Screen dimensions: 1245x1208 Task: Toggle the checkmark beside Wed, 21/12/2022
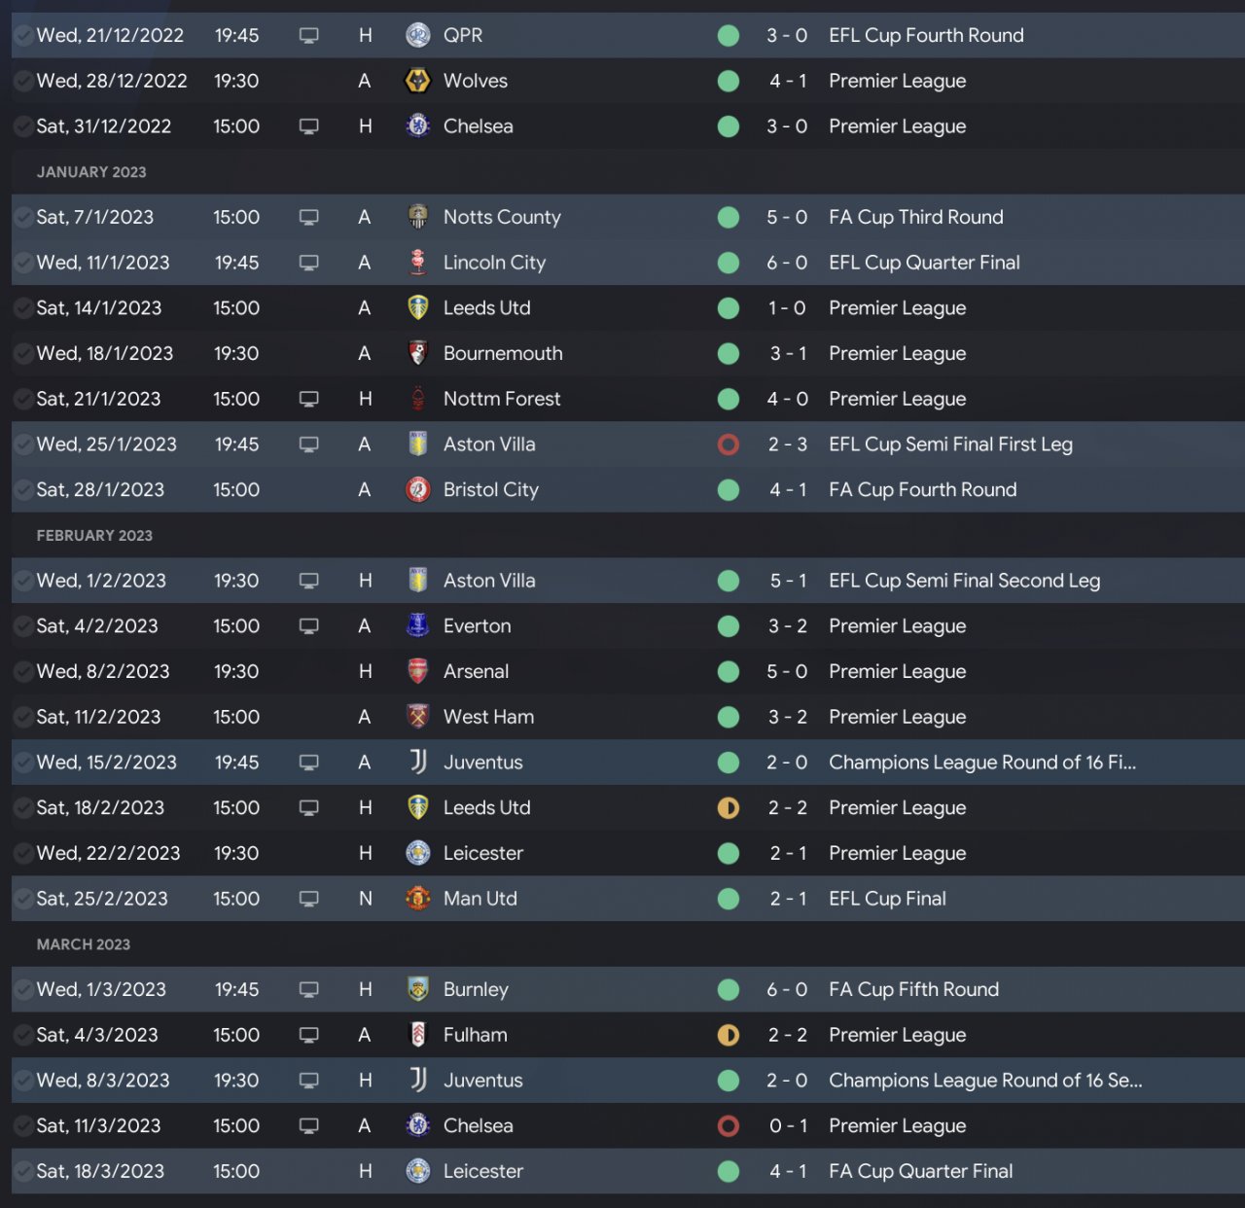23,36
